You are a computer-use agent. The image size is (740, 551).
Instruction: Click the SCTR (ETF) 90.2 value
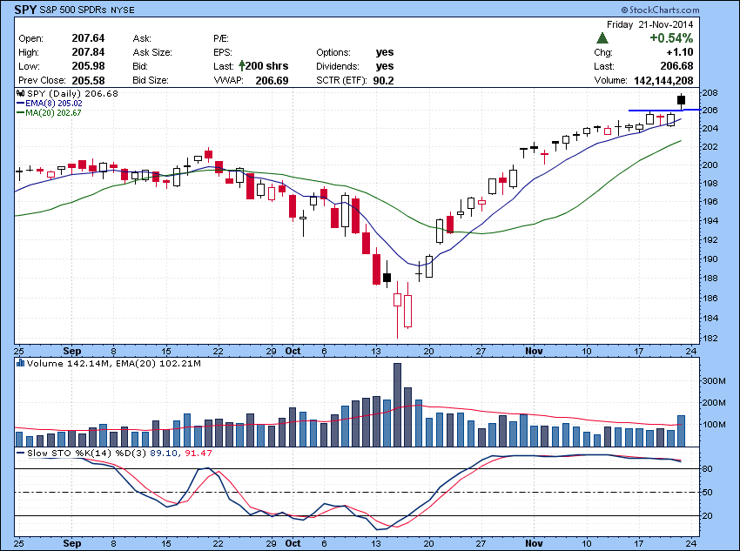[384, 80]
